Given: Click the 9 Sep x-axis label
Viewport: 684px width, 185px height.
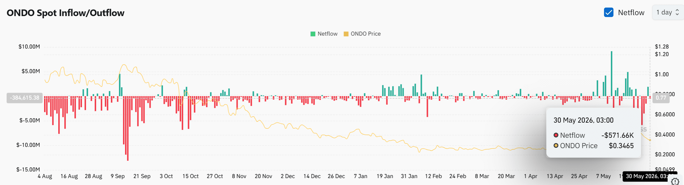Looking at the screenshot, I should [118, 176].
